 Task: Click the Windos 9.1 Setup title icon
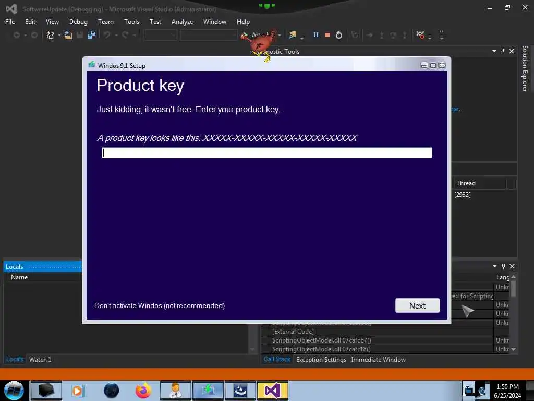[x=91, y=65]
